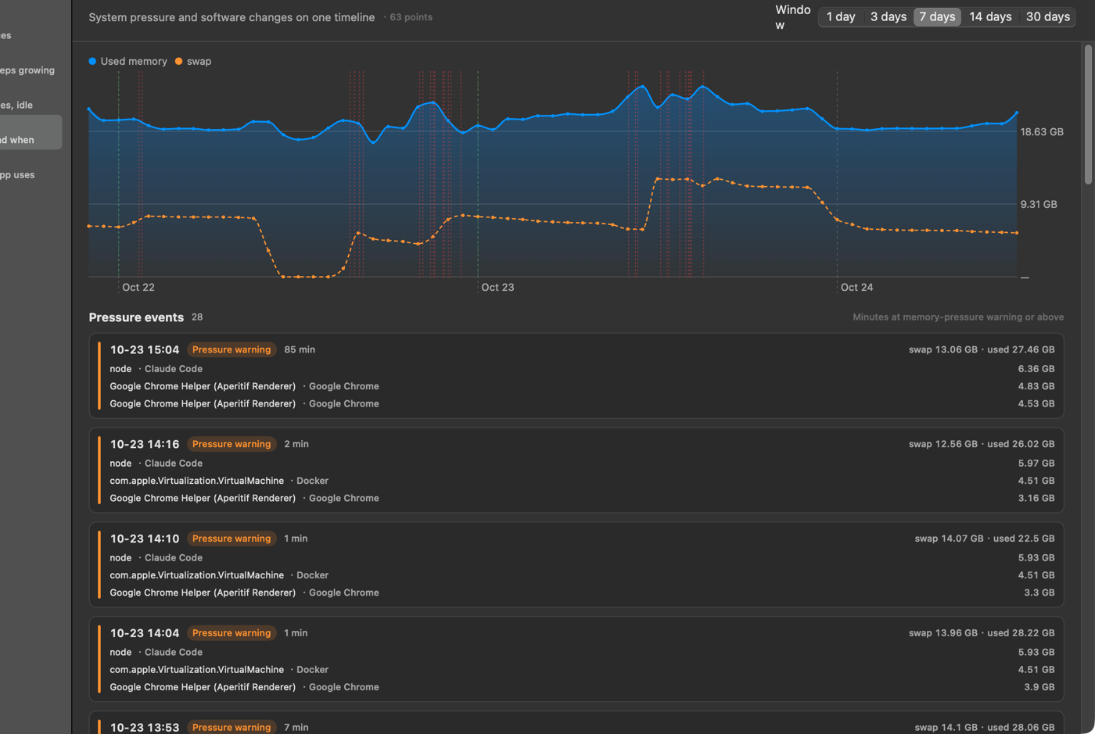Screen dimensions: 1095x734
Task: Click 'swap 13.06 GB · used 27.46 GB' summary
Action: (981, 349)
